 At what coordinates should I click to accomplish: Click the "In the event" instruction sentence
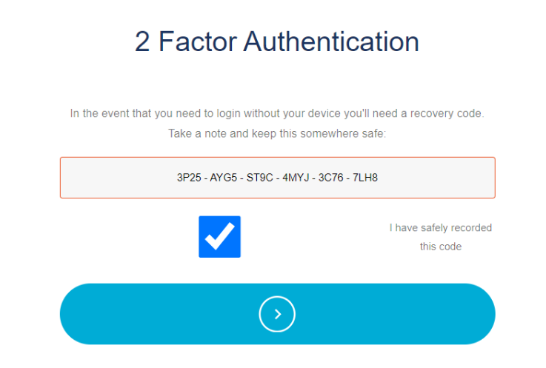tap(277, 114)
